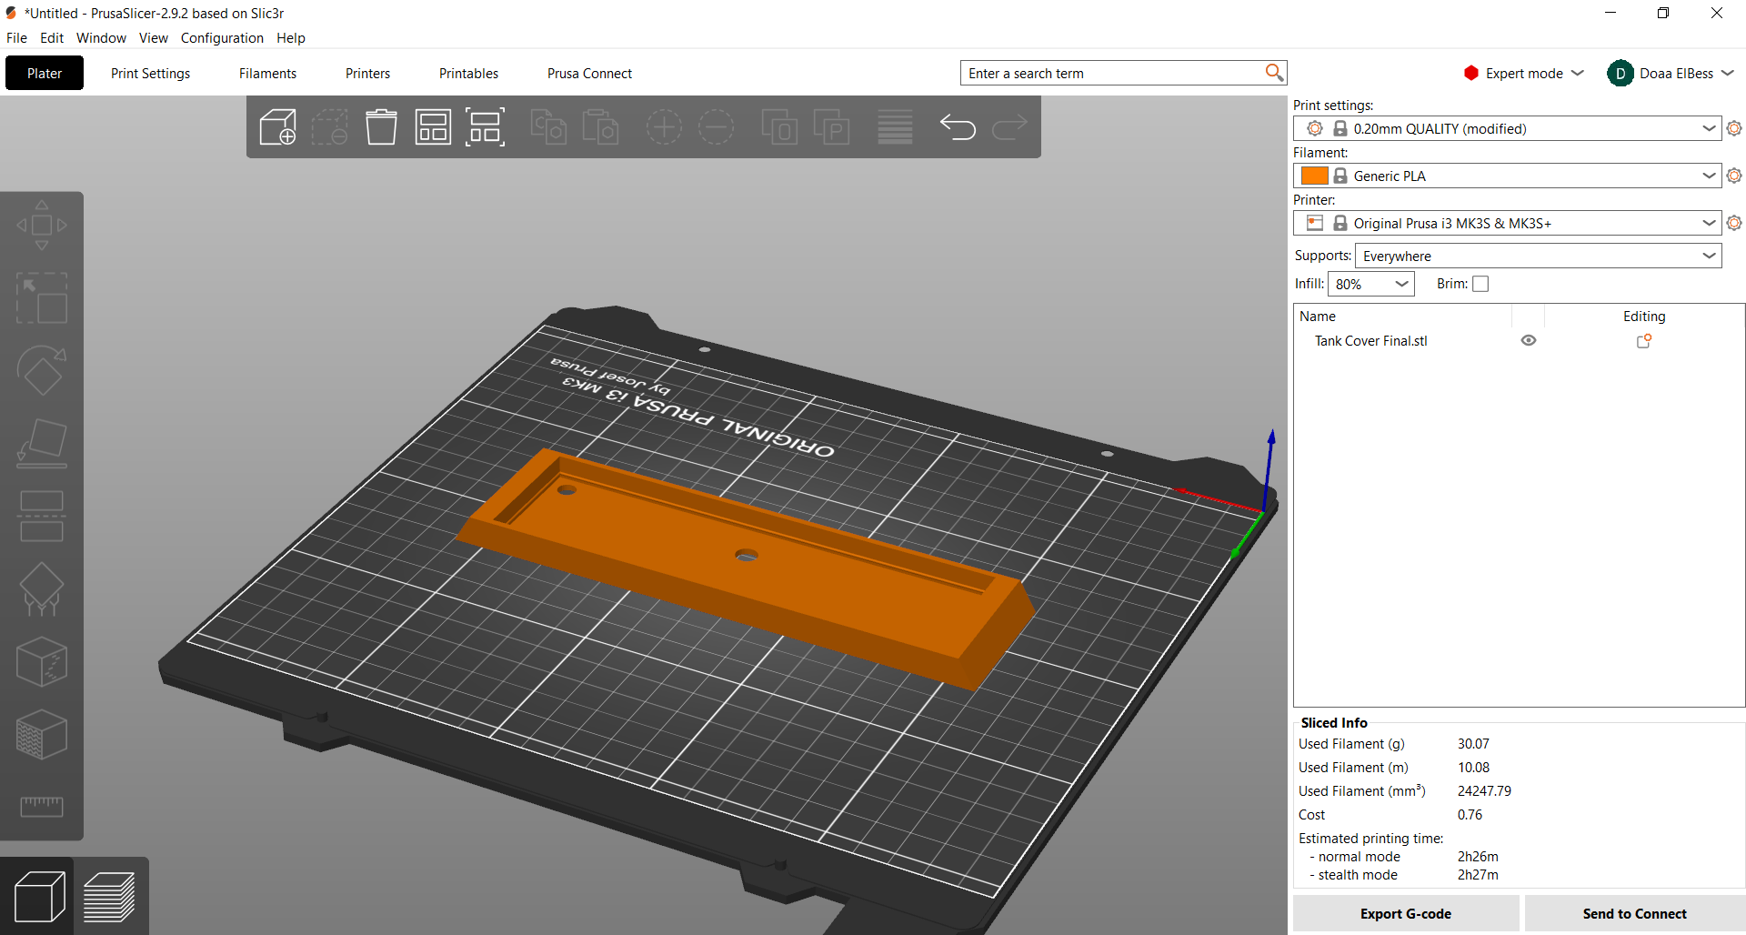1746x935 pixels.
Task: Click the Editing column header
Action: 1644,317
